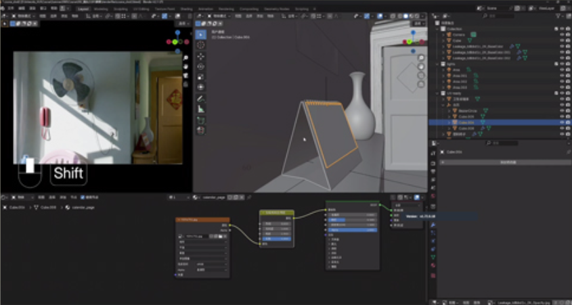Select the Add Cube tool
The width and height of the screenshot is (572, 305).
pyautogui.click(x=200, y=120)
